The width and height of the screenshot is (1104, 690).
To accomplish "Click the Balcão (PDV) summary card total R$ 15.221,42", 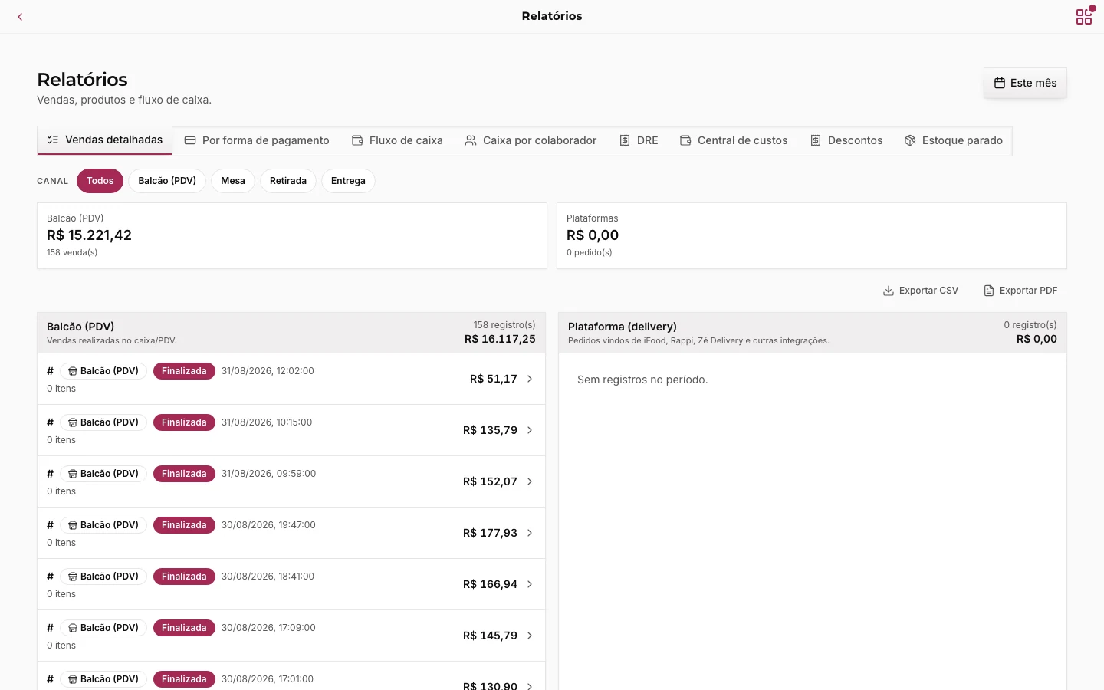I will click(89, 235).
